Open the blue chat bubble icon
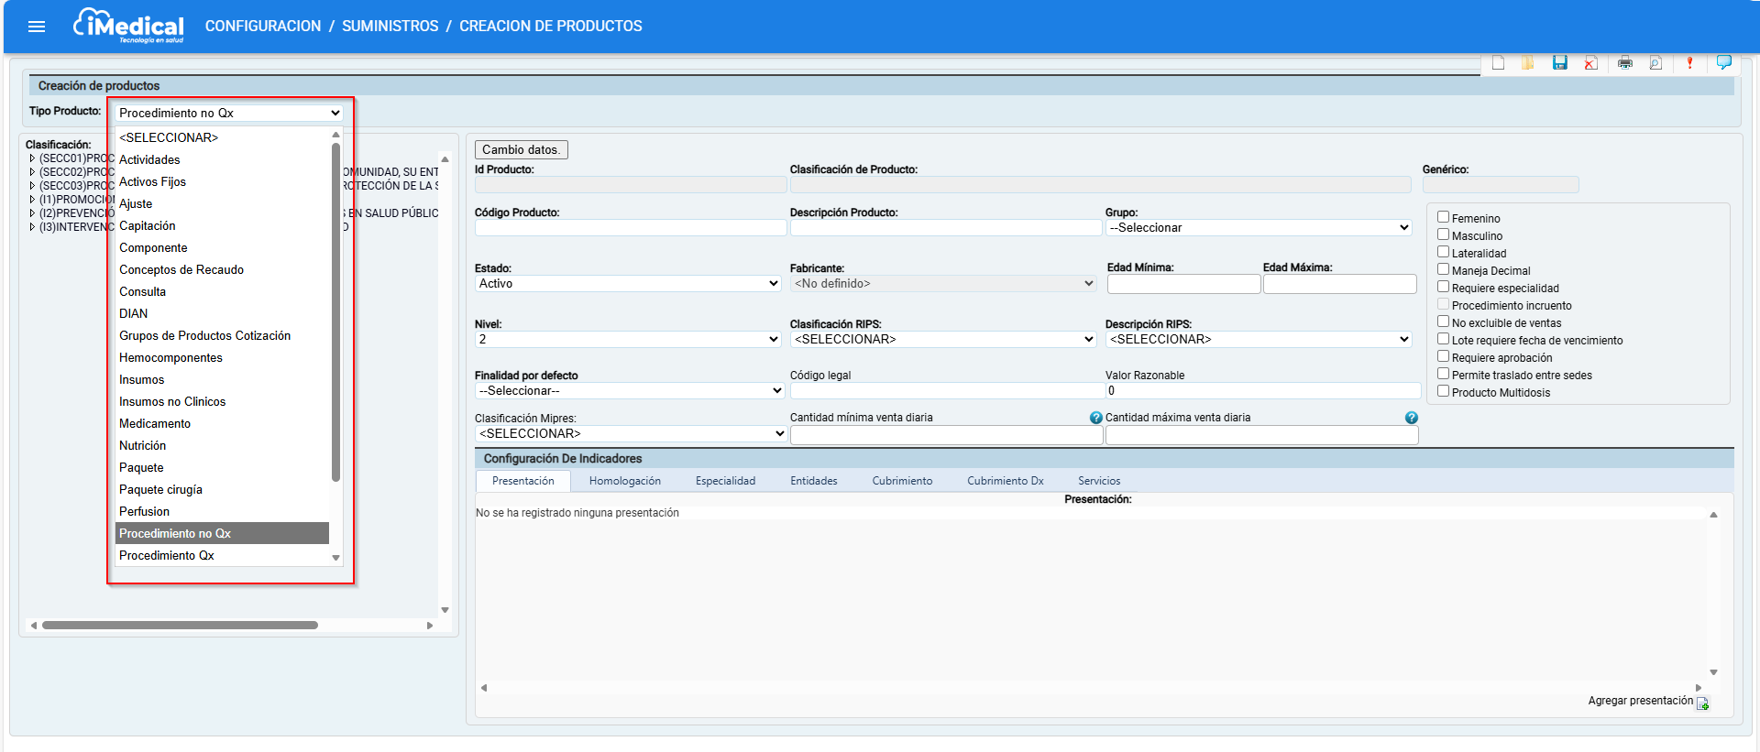Image resolution: width=1760 pixels, height=752 pixels. 1723,62
